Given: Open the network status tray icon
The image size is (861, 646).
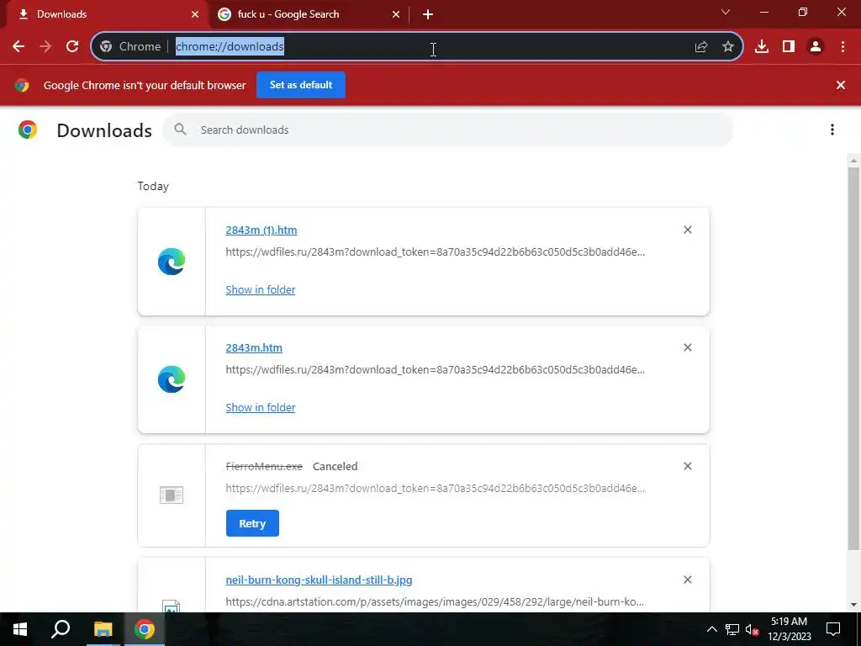Looking at the screenshot, I should [732, 629].
